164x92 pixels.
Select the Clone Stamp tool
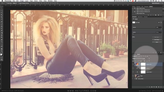coord(2,26)
